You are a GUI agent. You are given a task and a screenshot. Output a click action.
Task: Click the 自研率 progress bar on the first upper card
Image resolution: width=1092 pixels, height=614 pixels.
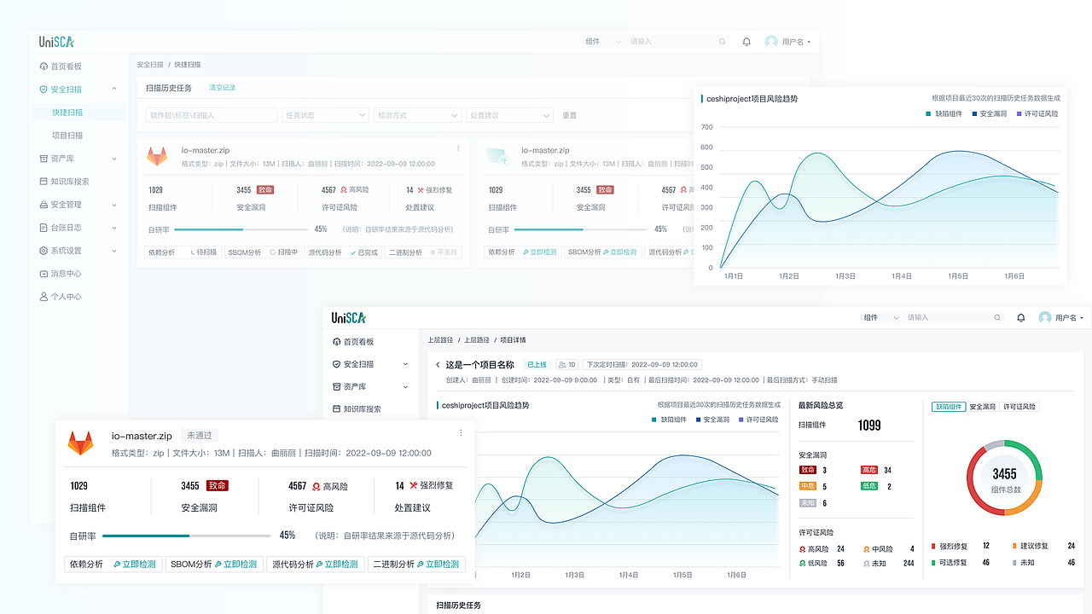241,229
